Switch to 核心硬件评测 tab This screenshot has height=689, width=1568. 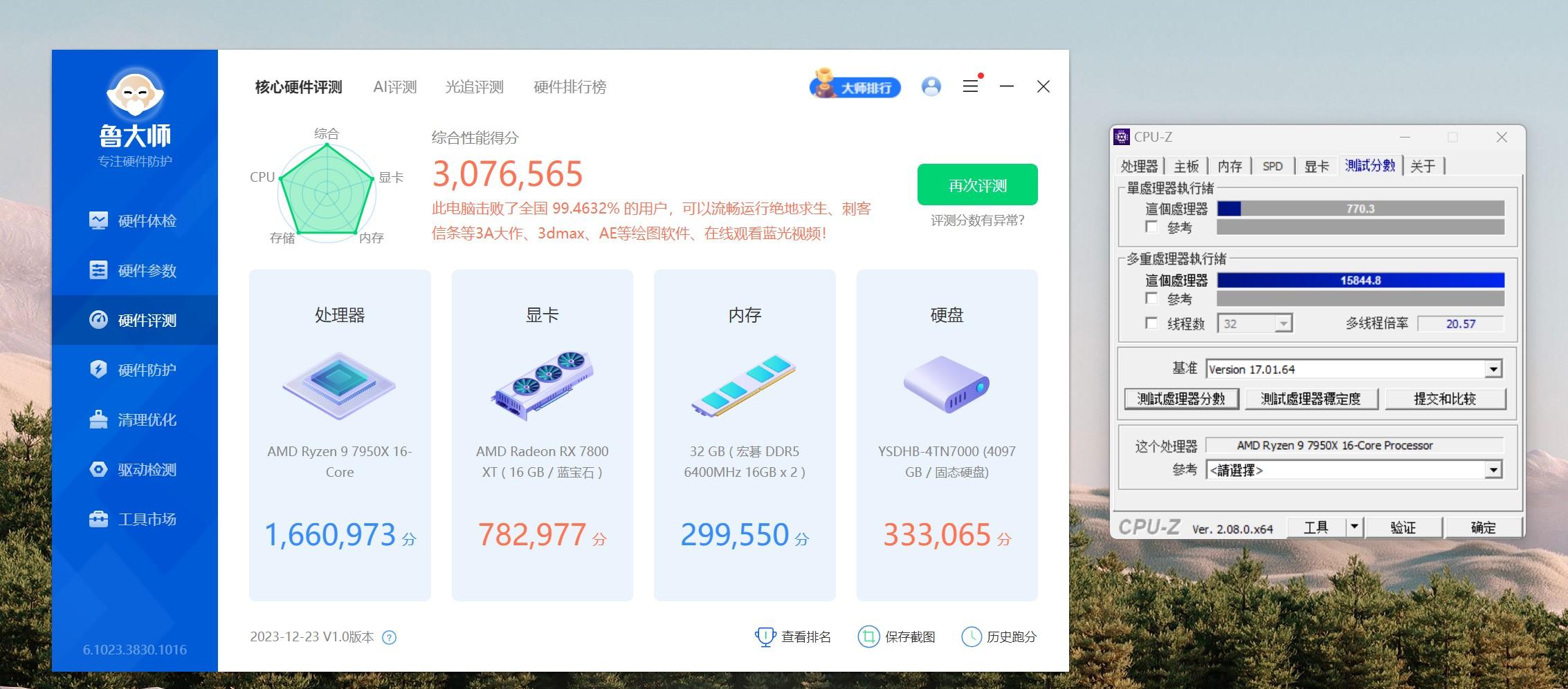298,87
